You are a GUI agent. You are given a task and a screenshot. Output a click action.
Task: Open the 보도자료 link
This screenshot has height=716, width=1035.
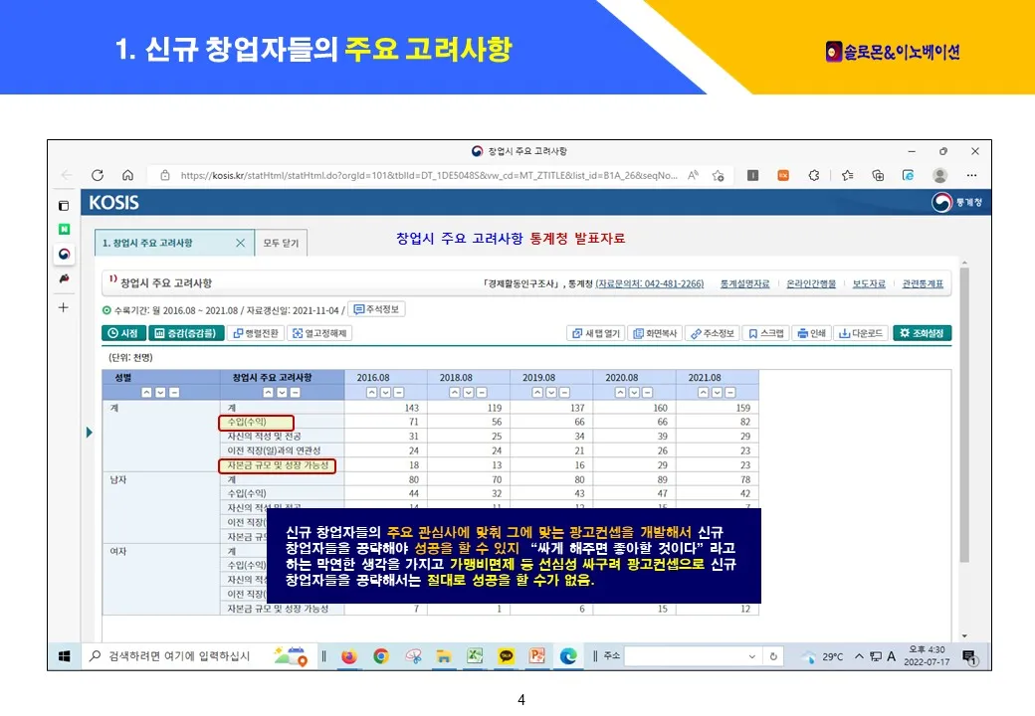869,283
